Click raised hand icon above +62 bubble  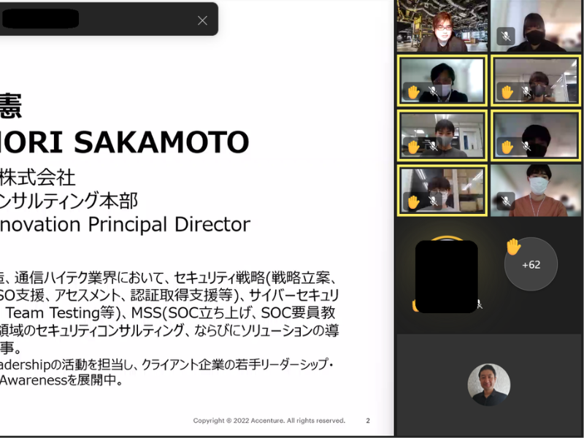point(513,247)
